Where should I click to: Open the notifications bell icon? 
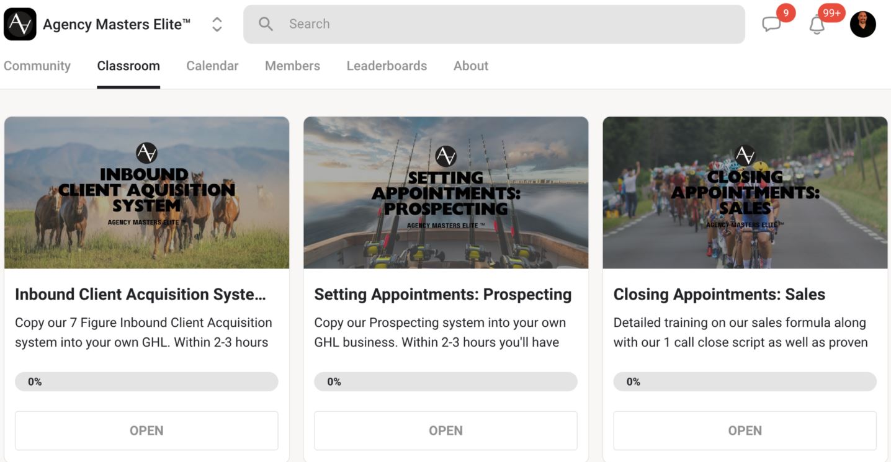(x=817, y=25)
